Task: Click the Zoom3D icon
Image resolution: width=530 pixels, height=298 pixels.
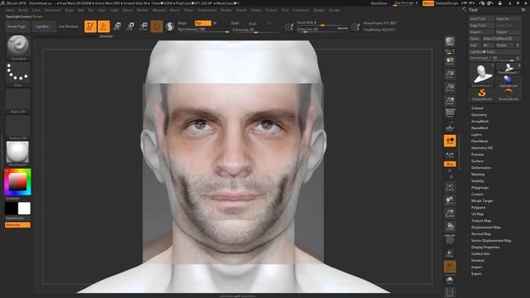Action: tap(450, 214)
